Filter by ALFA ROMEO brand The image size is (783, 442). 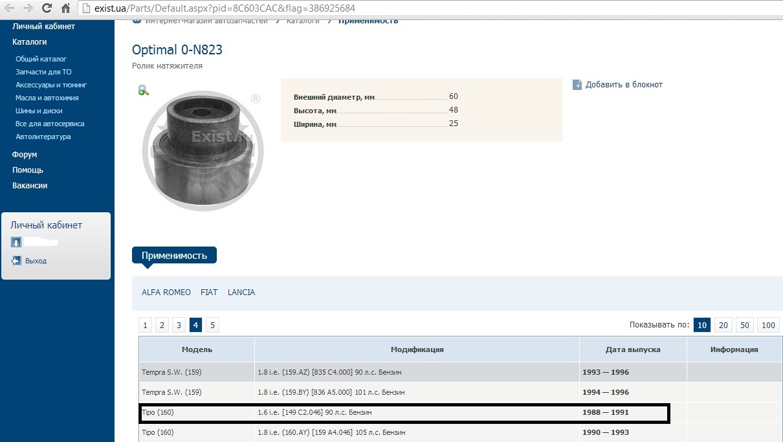[166, 293]
